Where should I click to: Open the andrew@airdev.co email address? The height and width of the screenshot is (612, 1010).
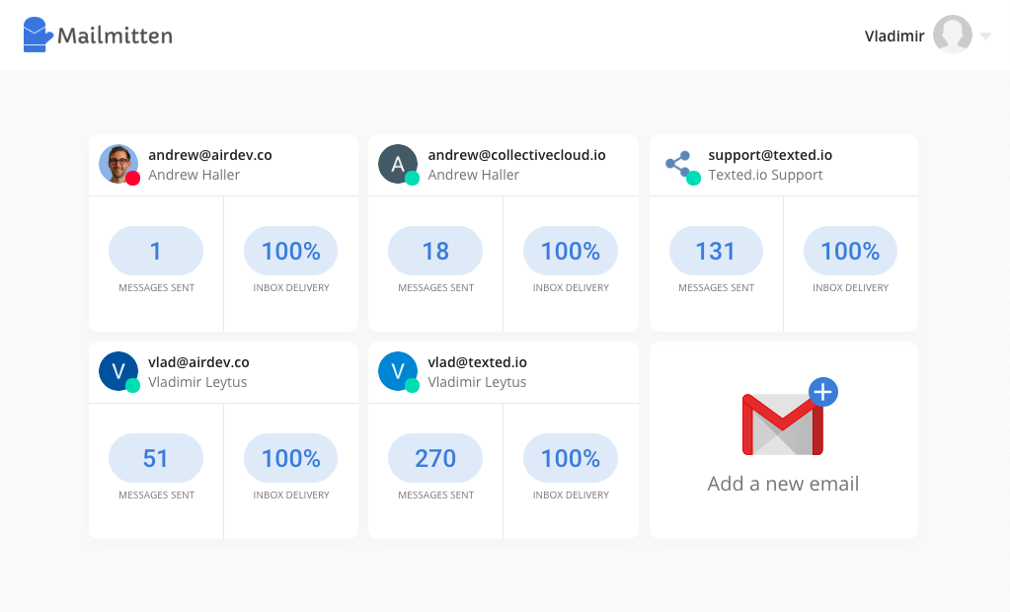tap(210, 155)
